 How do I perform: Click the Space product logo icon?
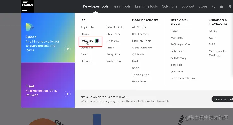pos(30,27)
